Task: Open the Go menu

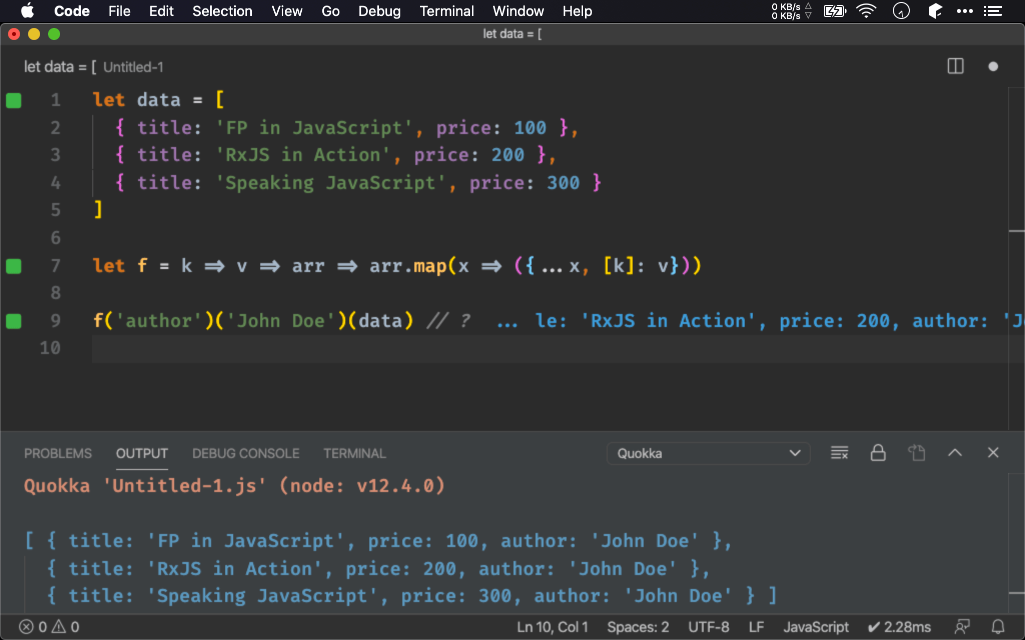Action: (x=330, y=10)
